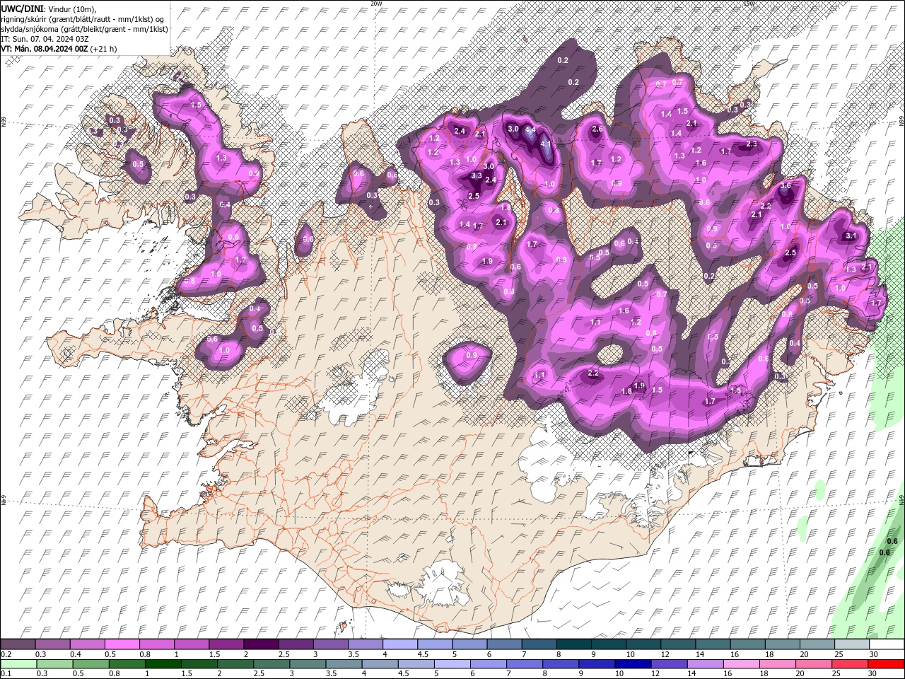
Task: Pick the dark green swatch between 1 and 1.5, rain scale
Action: (x=164, y=663)
